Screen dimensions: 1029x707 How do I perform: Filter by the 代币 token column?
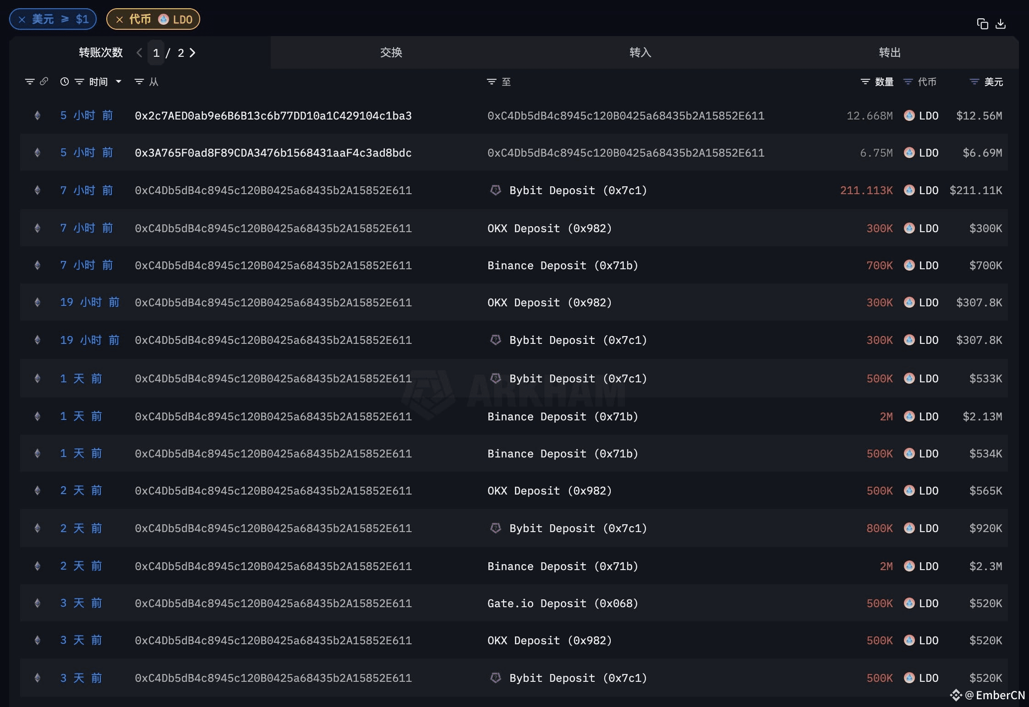pos(908,82)
